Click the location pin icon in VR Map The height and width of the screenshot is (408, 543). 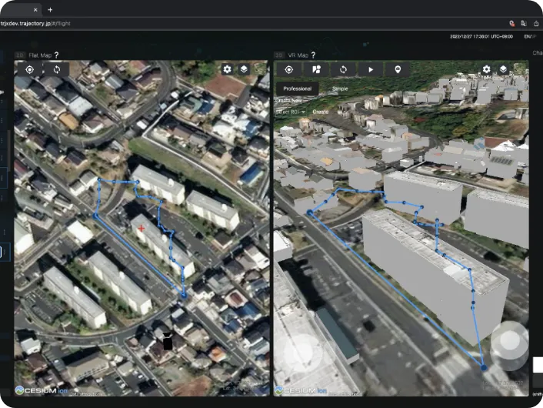[x=398, y=70]
